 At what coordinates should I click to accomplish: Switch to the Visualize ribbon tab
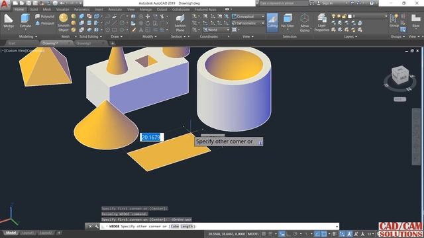point(62,9)
